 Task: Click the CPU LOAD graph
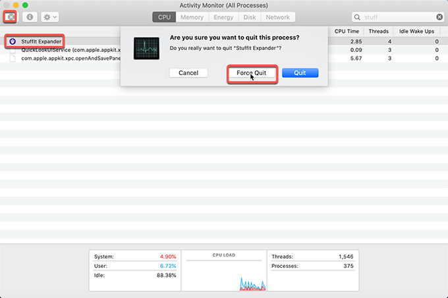pyautogui.click(x=224, y=276)
